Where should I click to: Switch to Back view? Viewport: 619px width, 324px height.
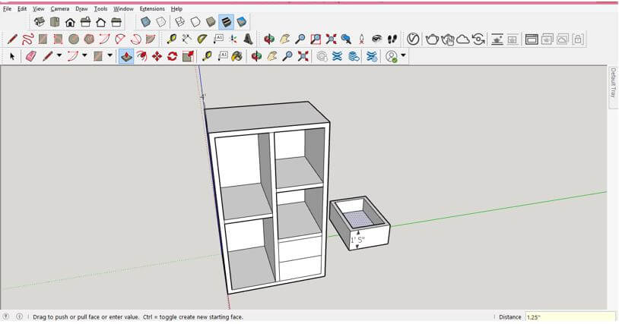click(100, 22)
